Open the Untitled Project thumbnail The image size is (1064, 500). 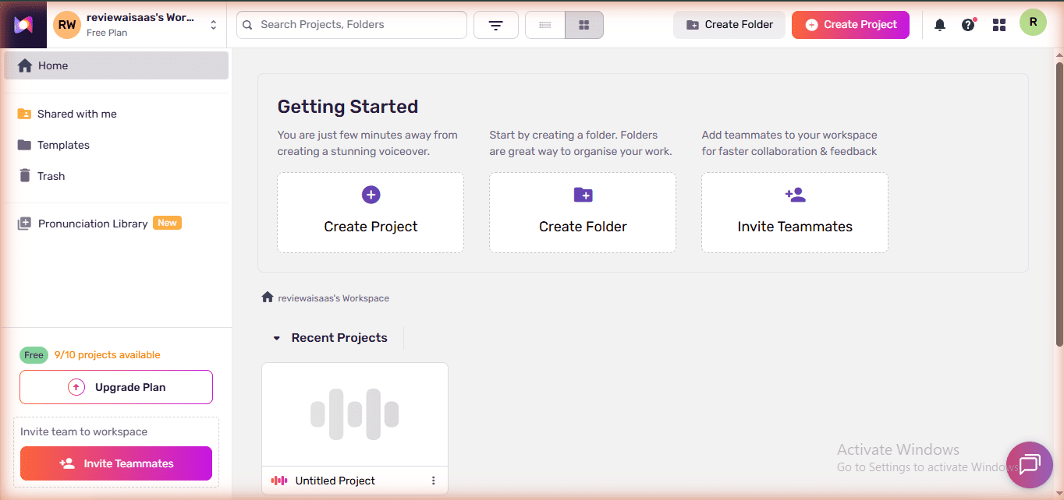point(355,414)
